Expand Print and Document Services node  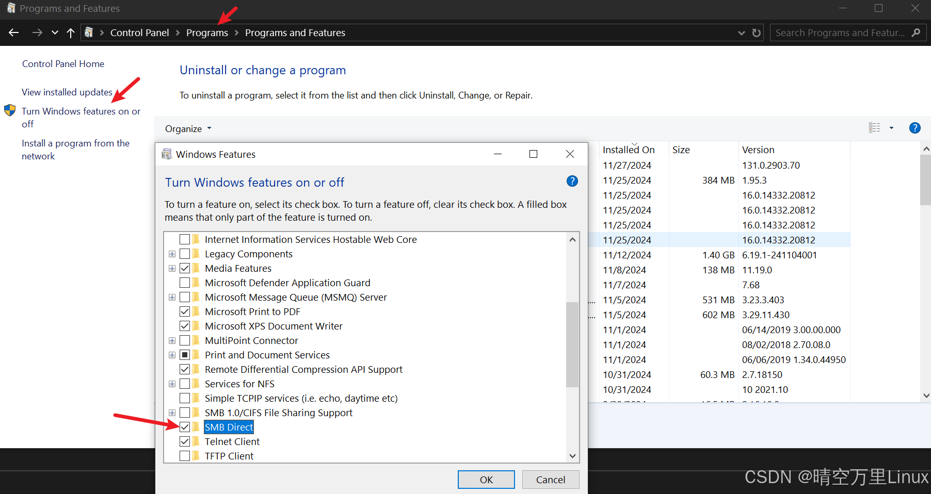[172, 355]
